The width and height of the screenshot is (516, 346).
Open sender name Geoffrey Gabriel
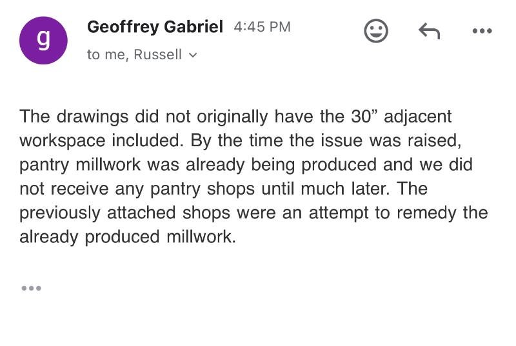[155, 27]
